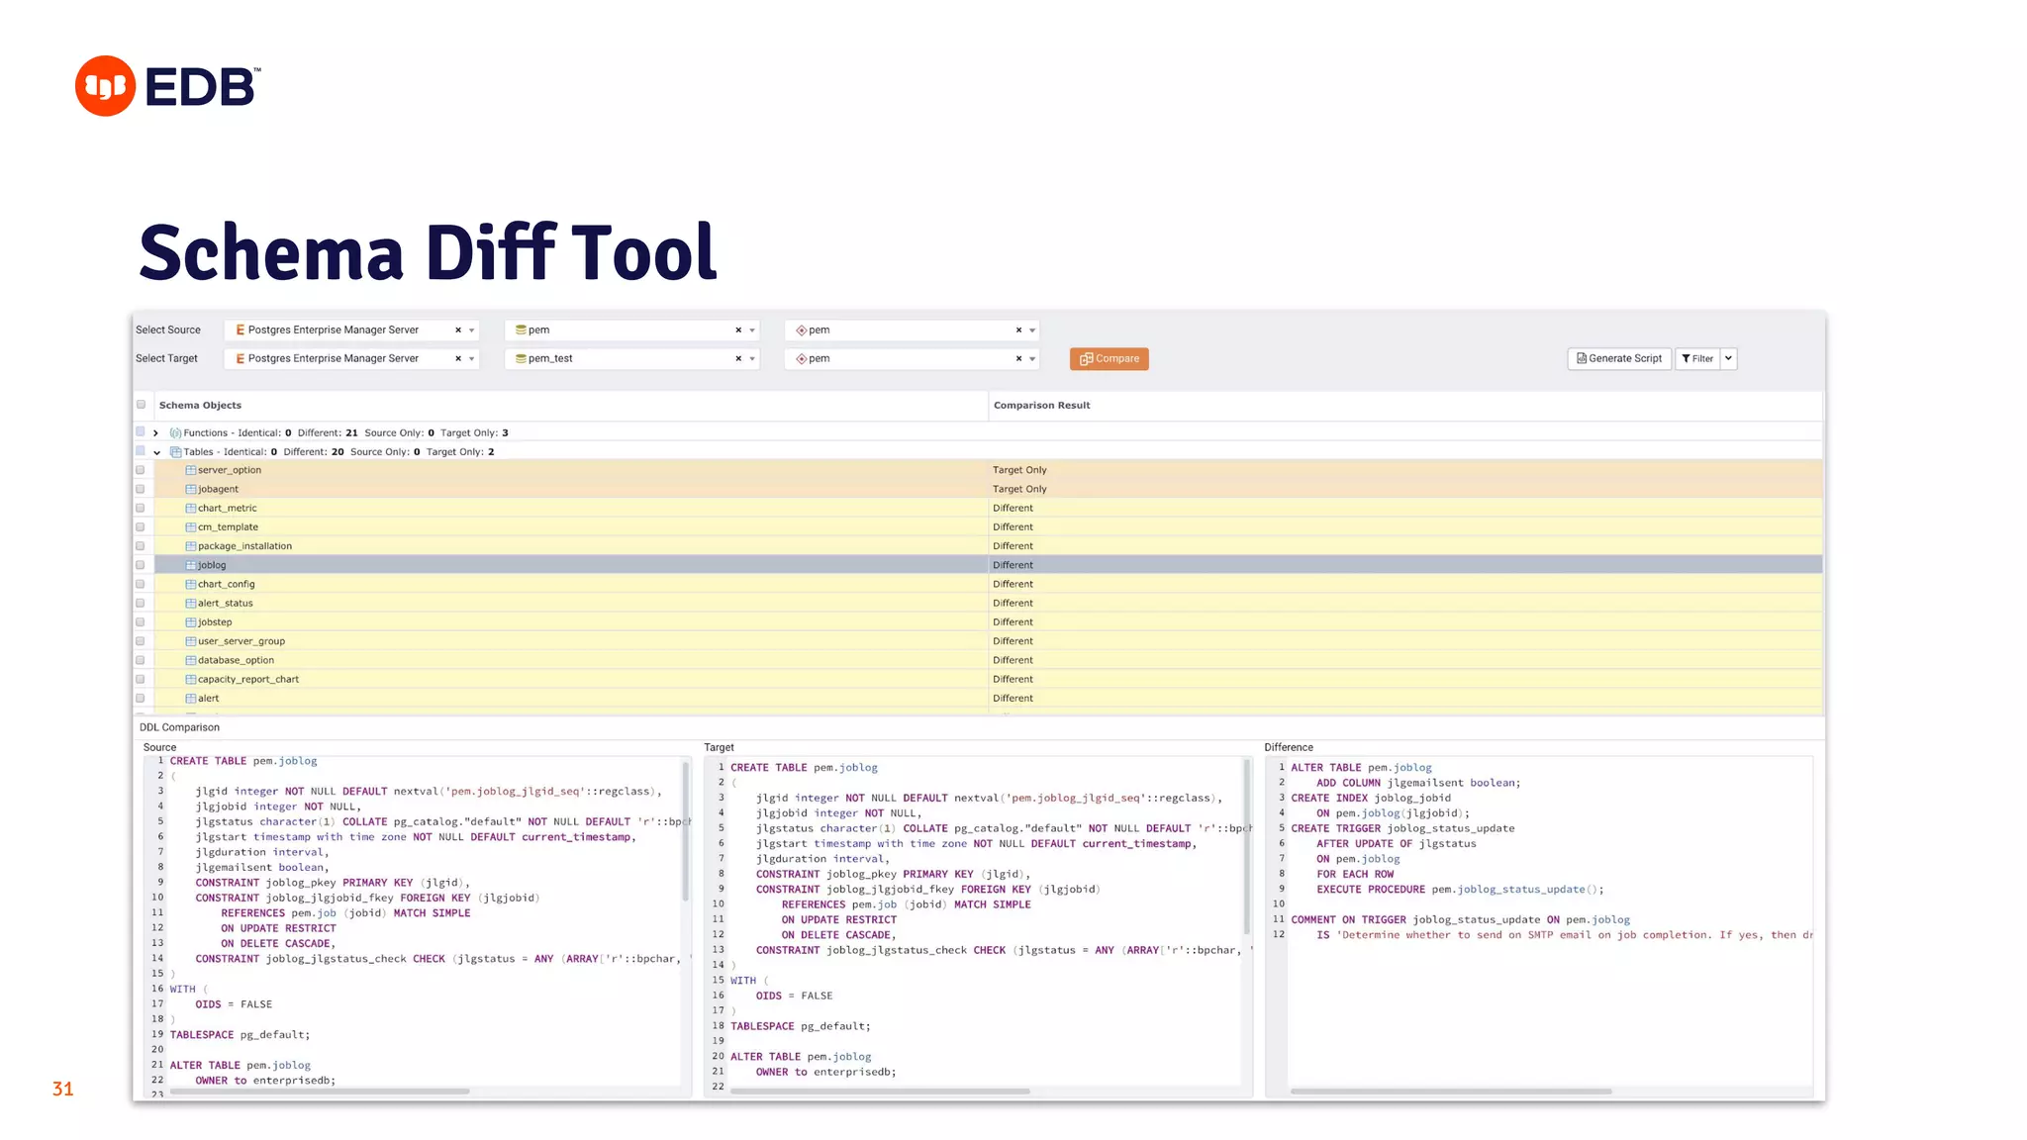2027x1140 pixels.
Task: Click the chart_metric table icon
Action: [191, 509]
